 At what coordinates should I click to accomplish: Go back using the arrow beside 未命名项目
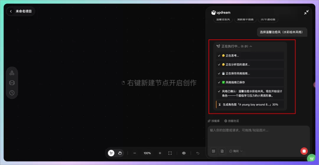pos(11,11)
